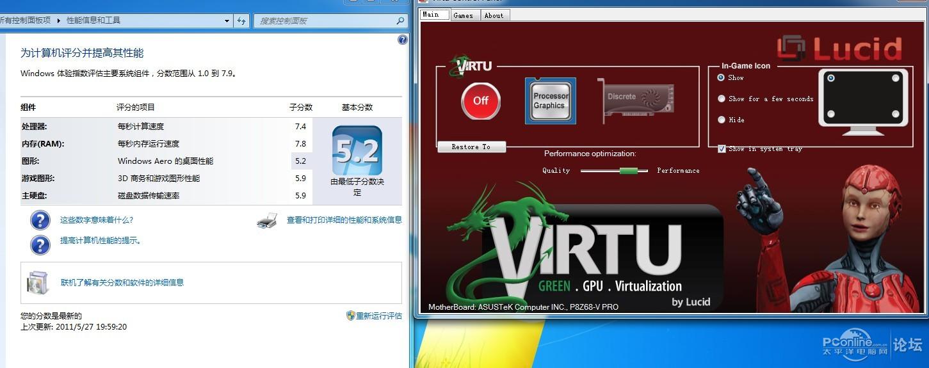Open link 这些数字意味着什么?
This screenshot has width=929, height=368.
coord(97,220)
